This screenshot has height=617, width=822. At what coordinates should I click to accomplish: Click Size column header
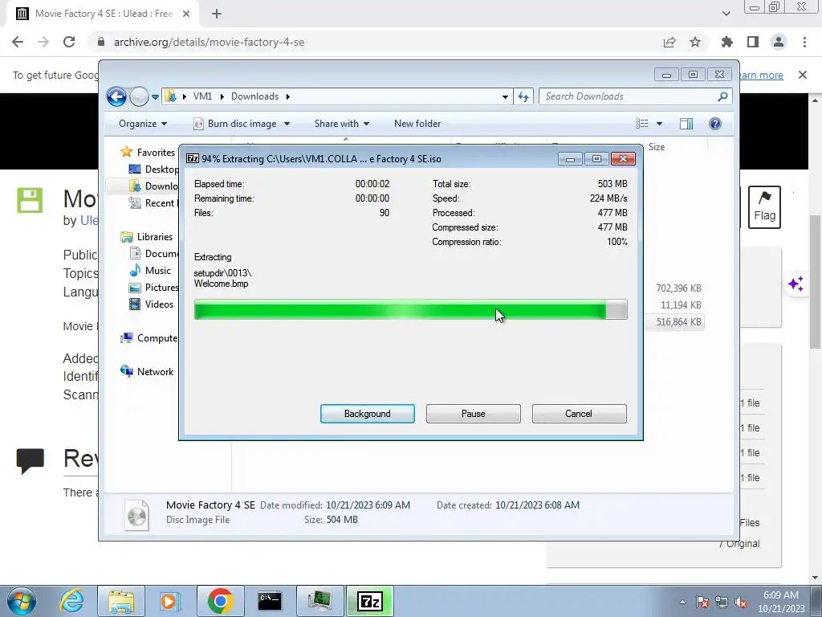tap(657, 147)
